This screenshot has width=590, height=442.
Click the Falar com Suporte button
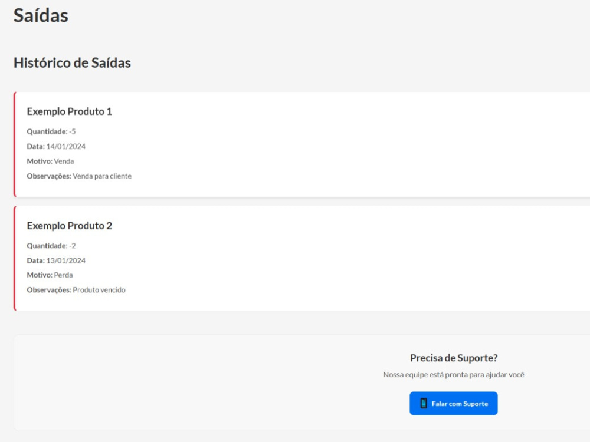(453, 403)
